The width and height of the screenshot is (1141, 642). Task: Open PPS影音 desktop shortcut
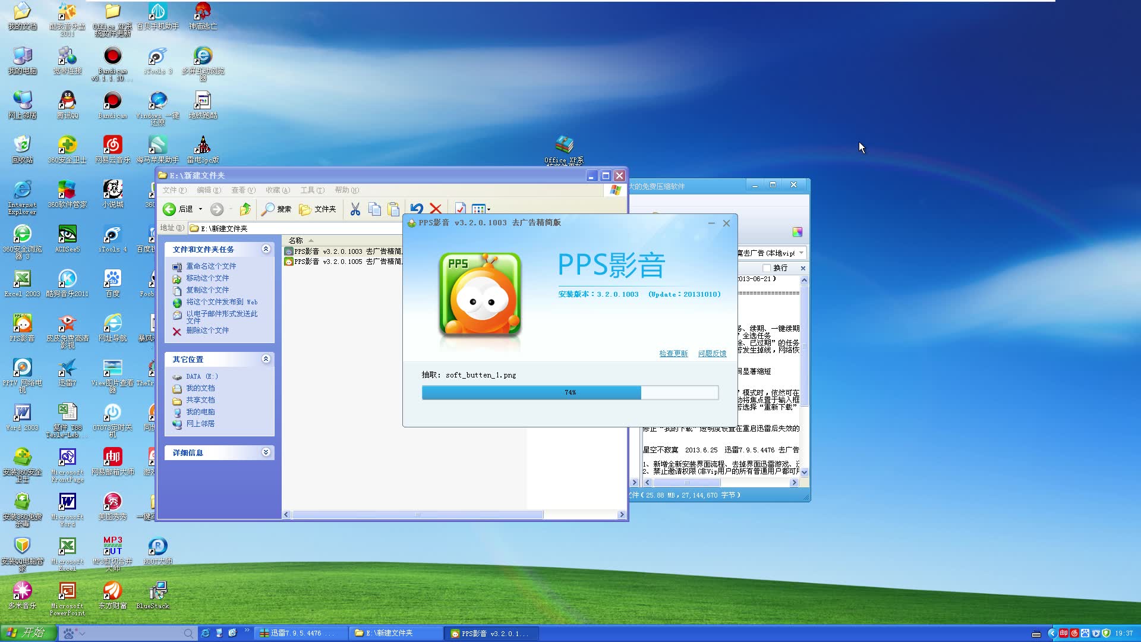[x=22, y=328]
